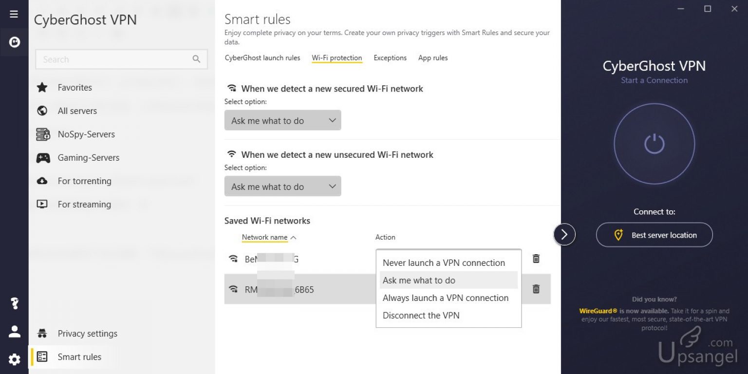The image size is (748, 374).
Task: Click the power button to connect VPN
Action: [x=654, y=144]
